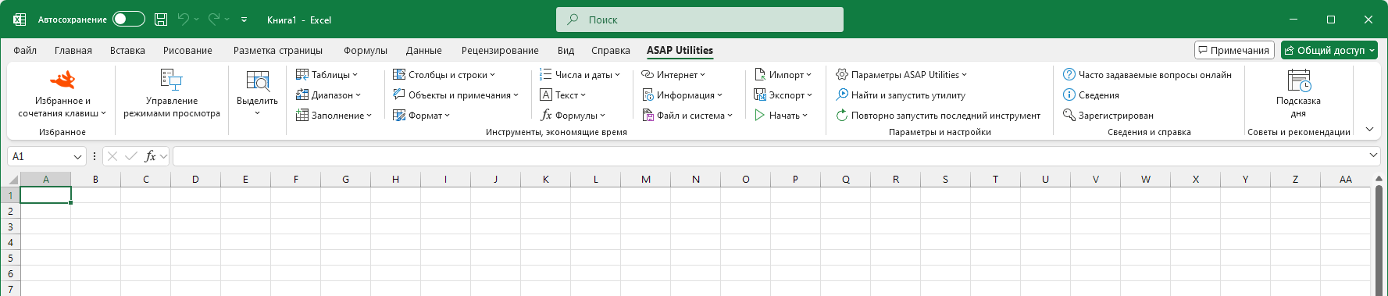Viewport: 1388px width, 296px height.
Task: Save the workbook with the floppy icon
Action: click(x=161, y=20)
